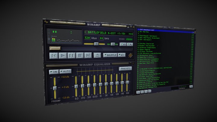
Task: Open the playlist Misc button menu
Action: click(x=149, y=91)
